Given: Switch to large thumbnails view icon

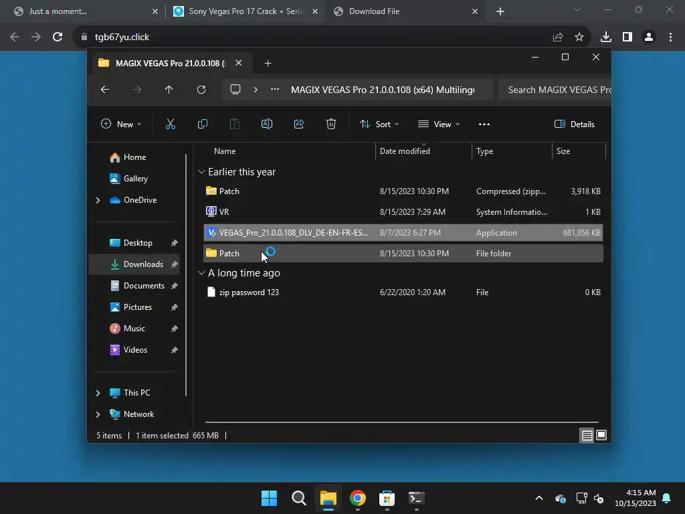Looking at the screenshot, I should click(x=601, y=435).
